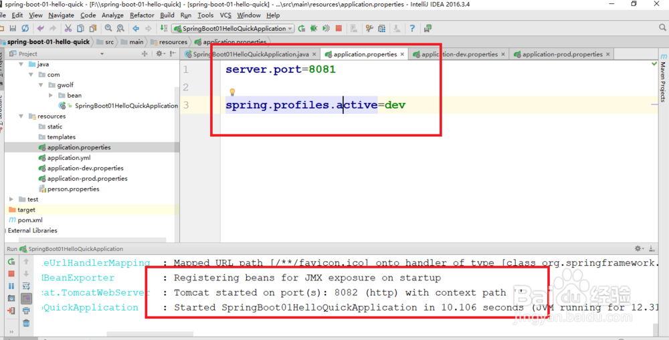669x340 pixels.
Task: Select pom.xml in project tree
Action: click(x=30, y=220)
